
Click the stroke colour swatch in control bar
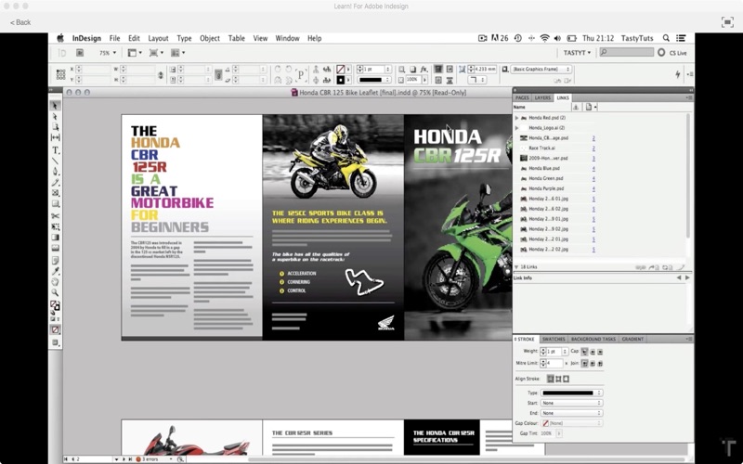click(x=340, y=80)
